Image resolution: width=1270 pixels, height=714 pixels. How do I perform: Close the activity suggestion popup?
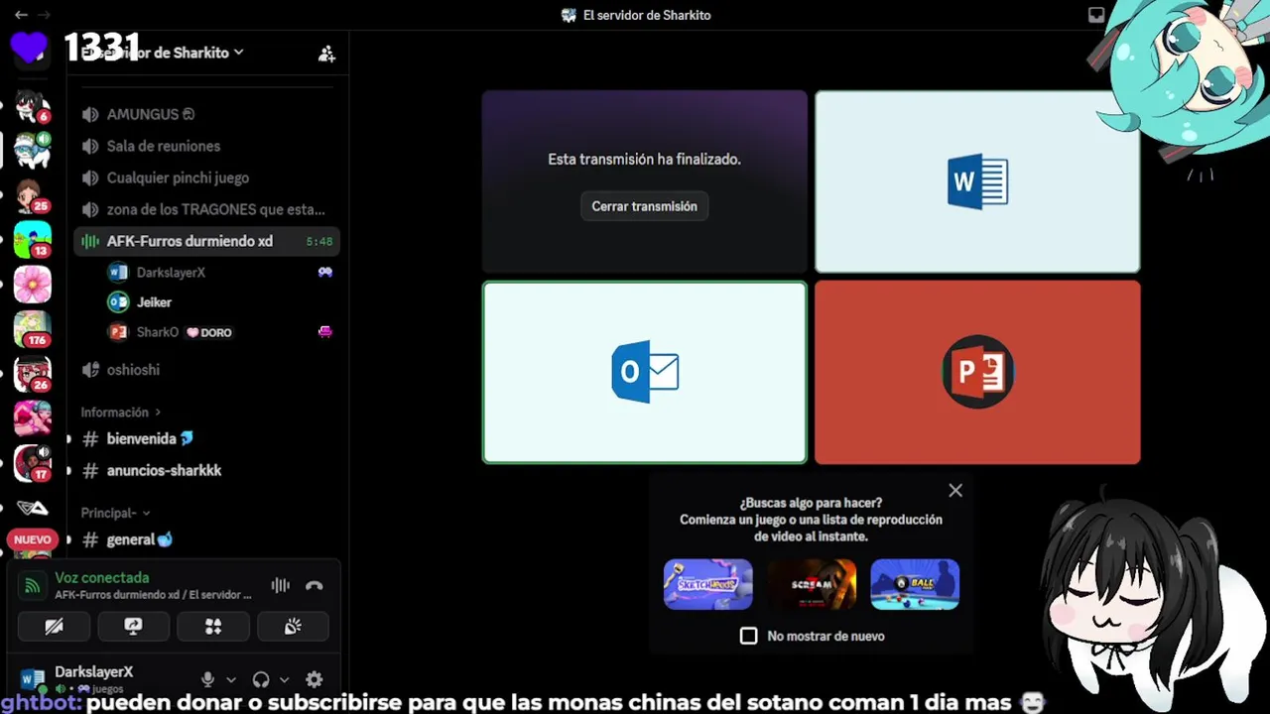955,490
